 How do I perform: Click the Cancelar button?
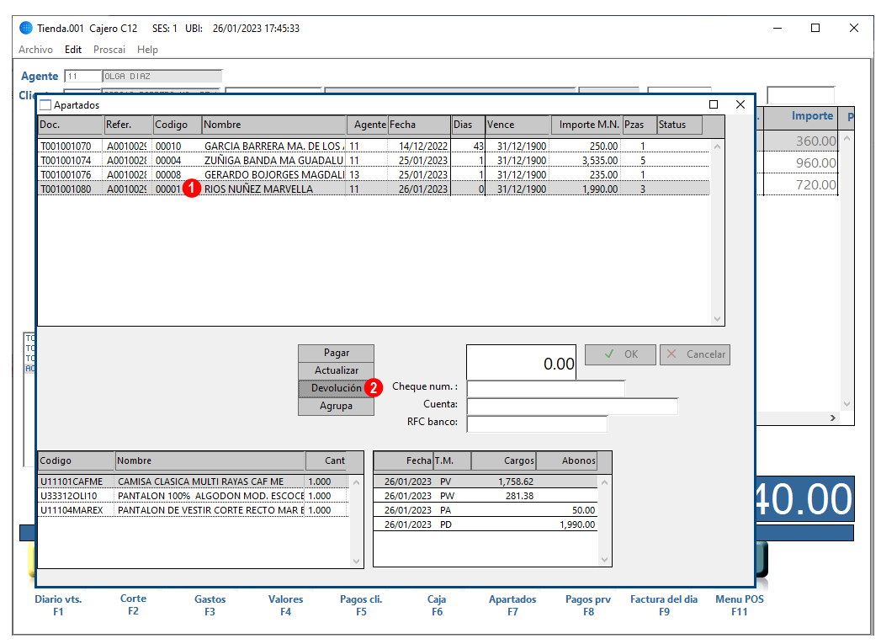[695, 354]
